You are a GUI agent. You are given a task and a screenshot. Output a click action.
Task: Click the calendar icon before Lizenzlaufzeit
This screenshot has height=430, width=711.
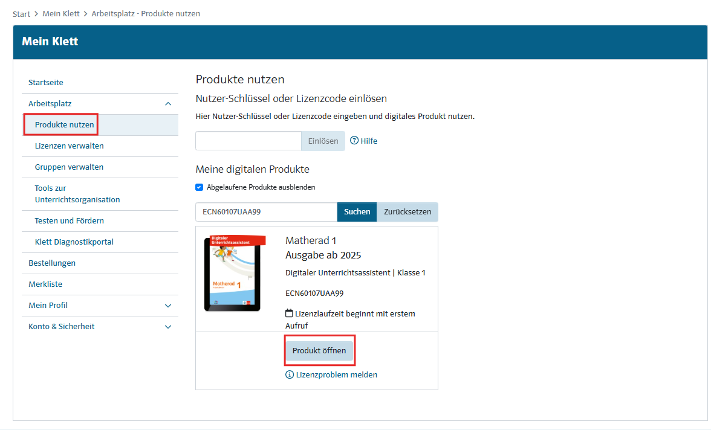(289, 313)
